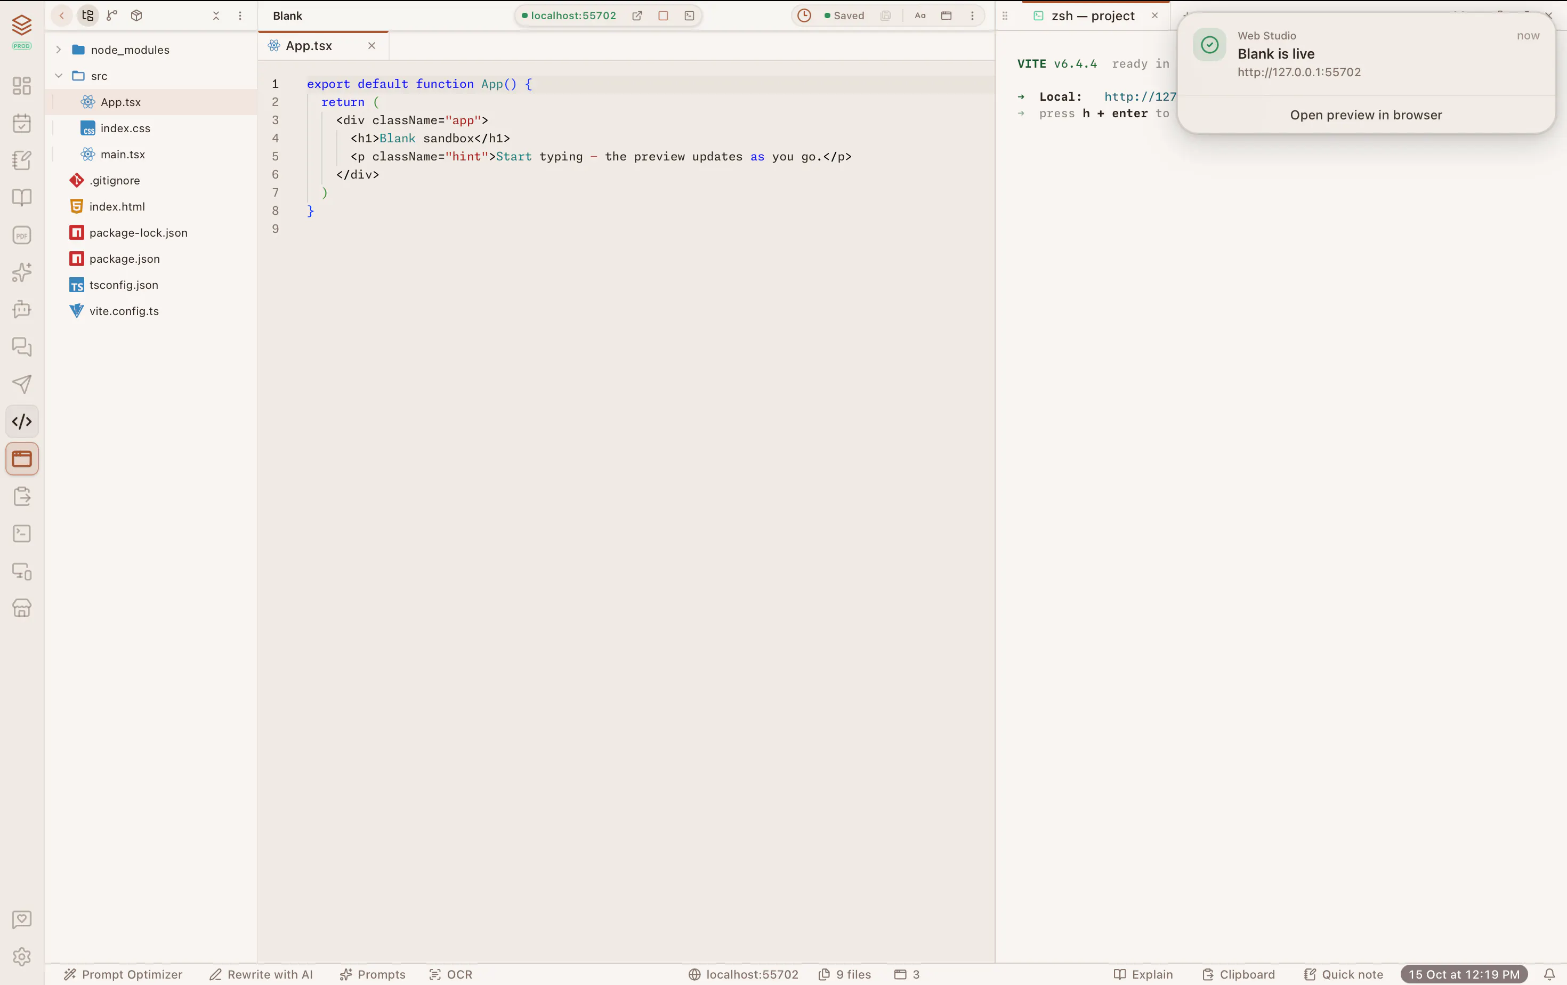Toggle preview pane window icon in editor toolbar

click(946, 15)
